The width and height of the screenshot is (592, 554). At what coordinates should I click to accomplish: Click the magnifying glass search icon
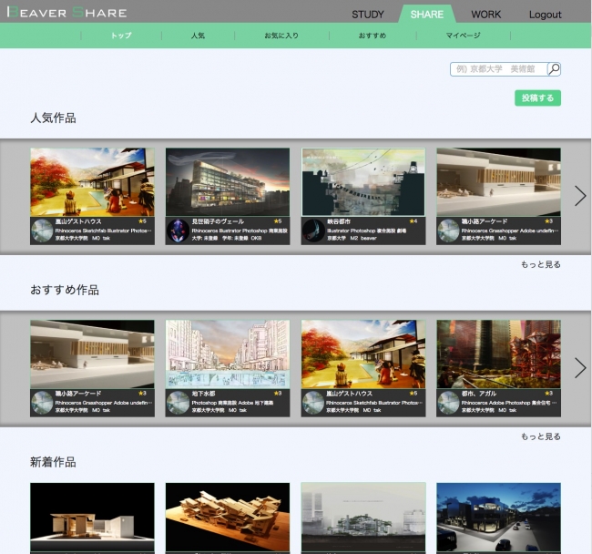click(554, 69)
